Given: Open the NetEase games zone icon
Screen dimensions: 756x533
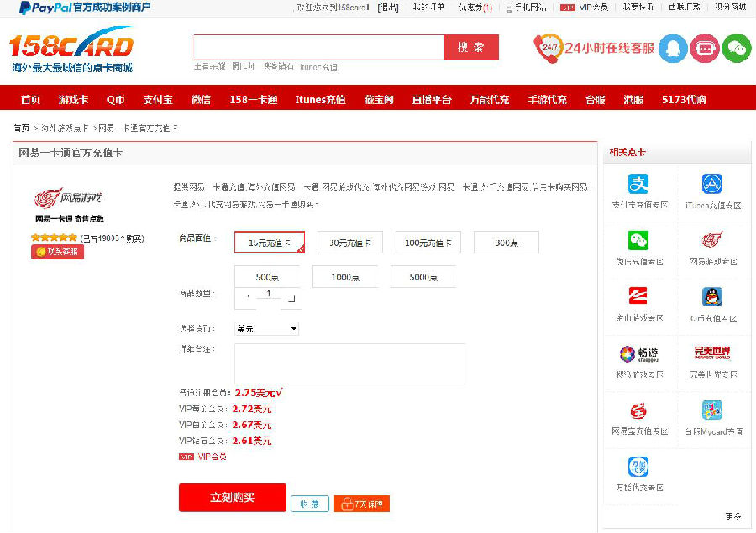Looking at the screenshot, I should click(712, 239).
